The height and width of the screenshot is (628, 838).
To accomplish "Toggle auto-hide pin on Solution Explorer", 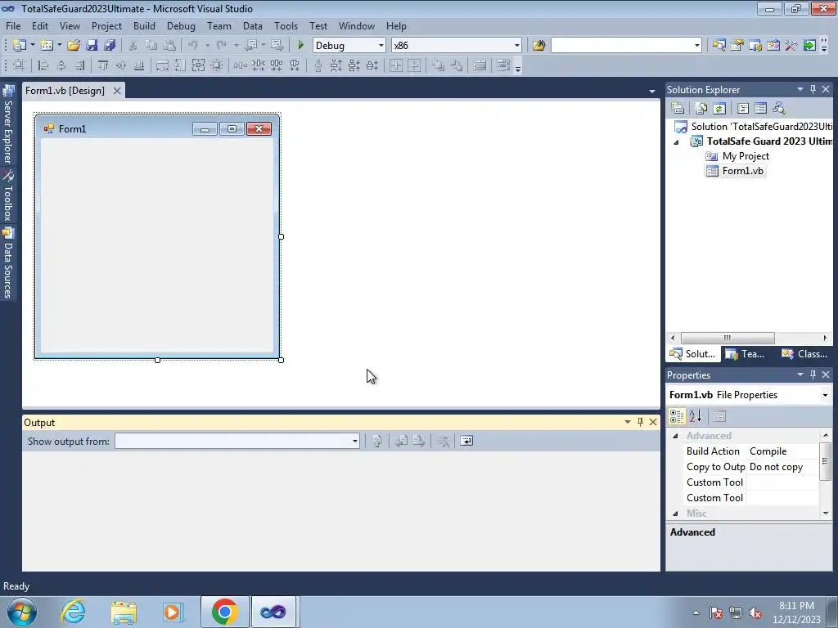I will [813, 89].
